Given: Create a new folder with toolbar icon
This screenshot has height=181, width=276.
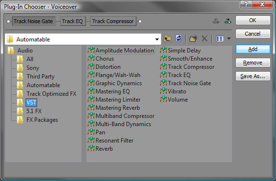Looking at the screenshot, I should [x=193, y=39].
